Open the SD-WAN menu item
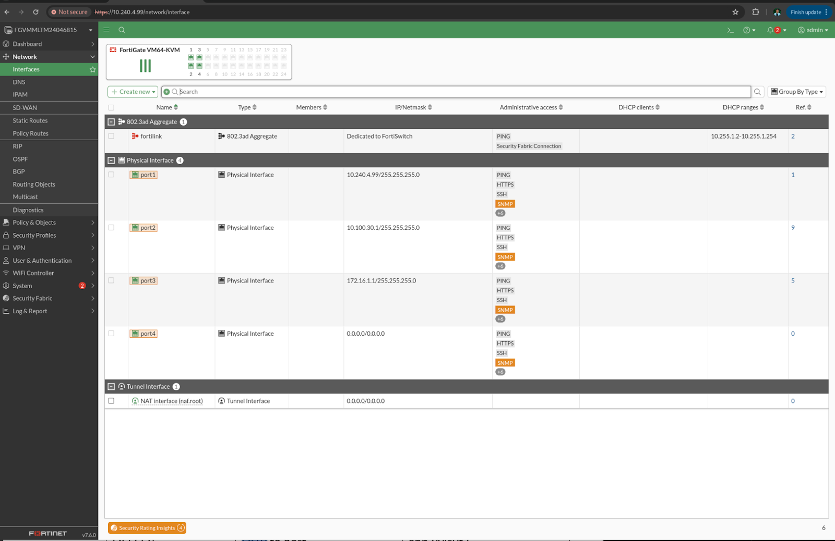Screen dimensions: 835x541 [25, 108]
